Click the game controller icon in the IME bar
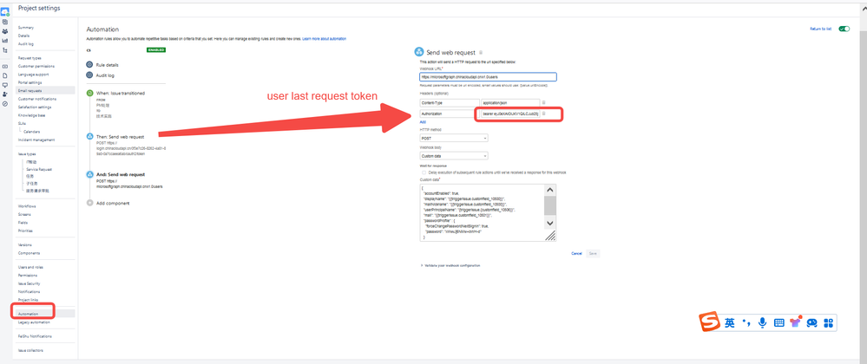This screenshot has height=364, width=867. click(811, 323)
